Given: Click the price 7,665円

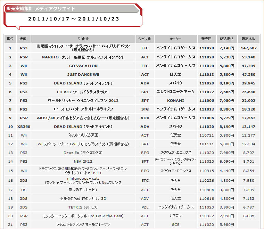Looking at the screenshot, I should 227,92.
